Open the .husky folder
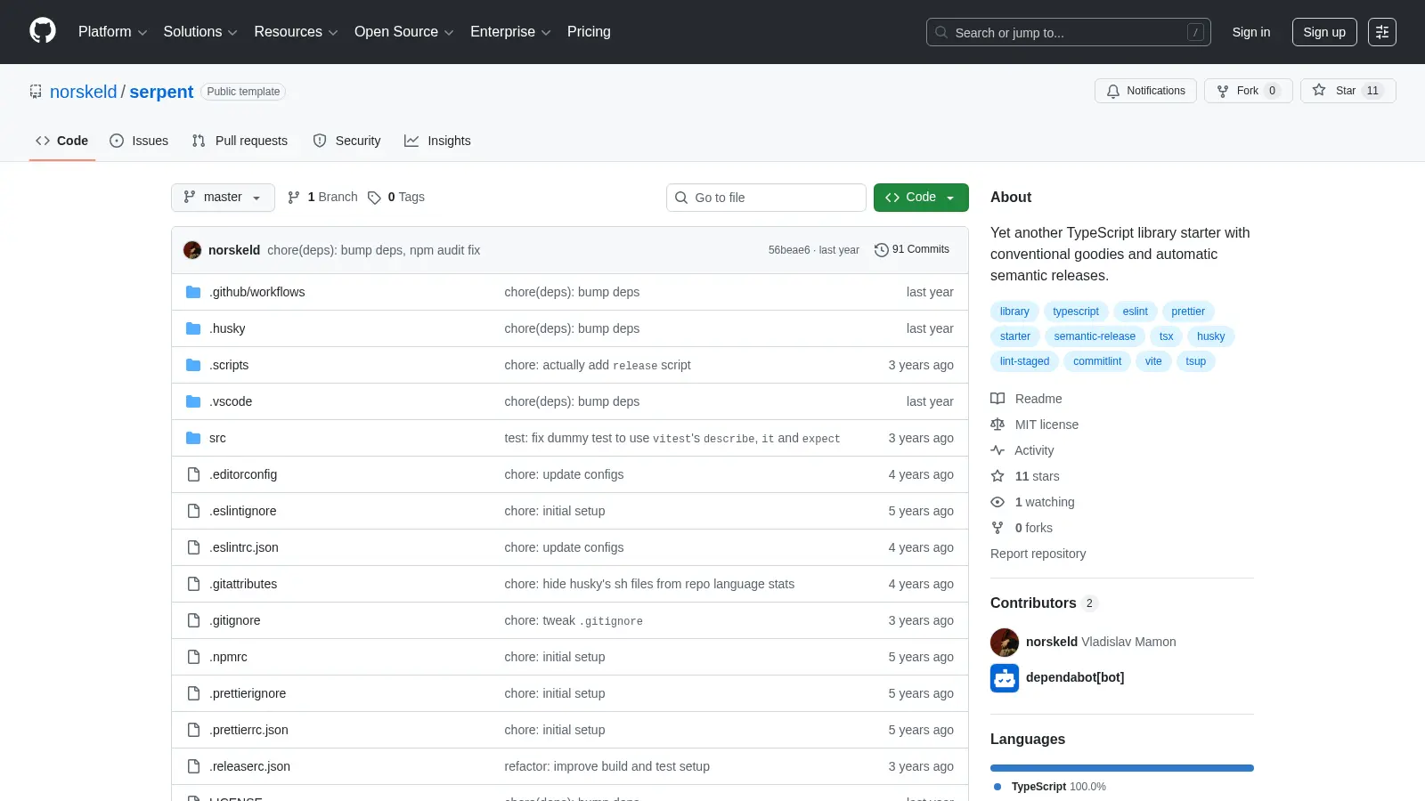The width and height of the screenshot is (1425, 801). [227, 328]
